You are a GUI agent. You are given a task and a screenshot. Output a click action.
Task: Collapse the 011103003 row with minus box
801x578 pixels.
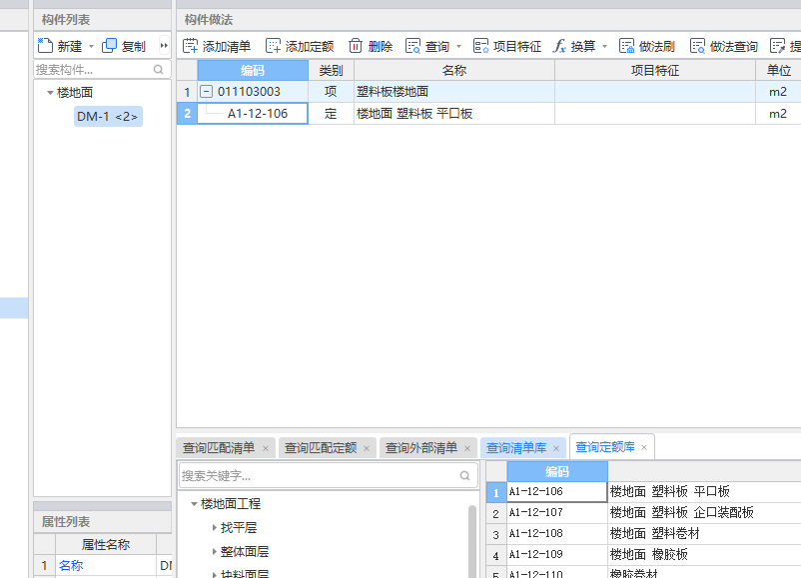click(206, 92)
